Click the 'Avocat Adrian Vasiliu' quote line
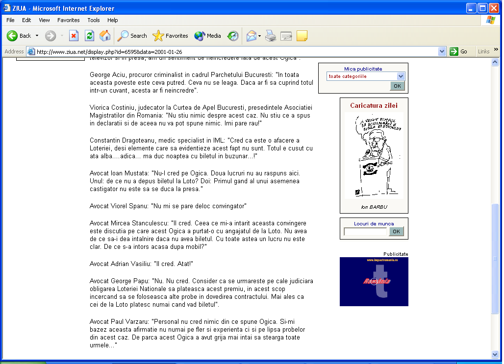The image size is (504, 364). pos(141,264)
